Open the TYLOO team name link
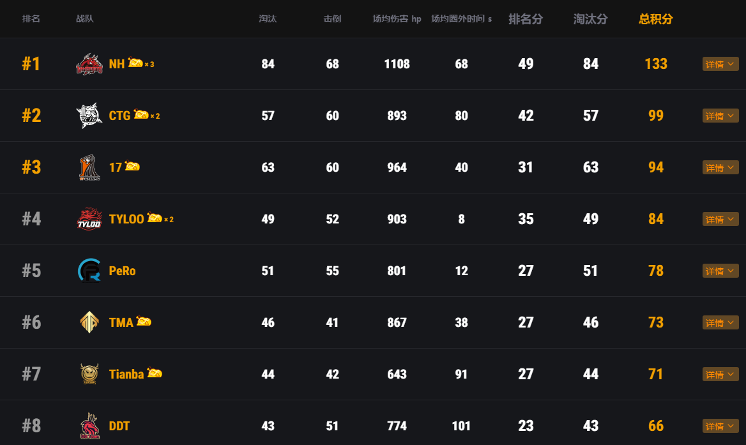 [126, 219]
